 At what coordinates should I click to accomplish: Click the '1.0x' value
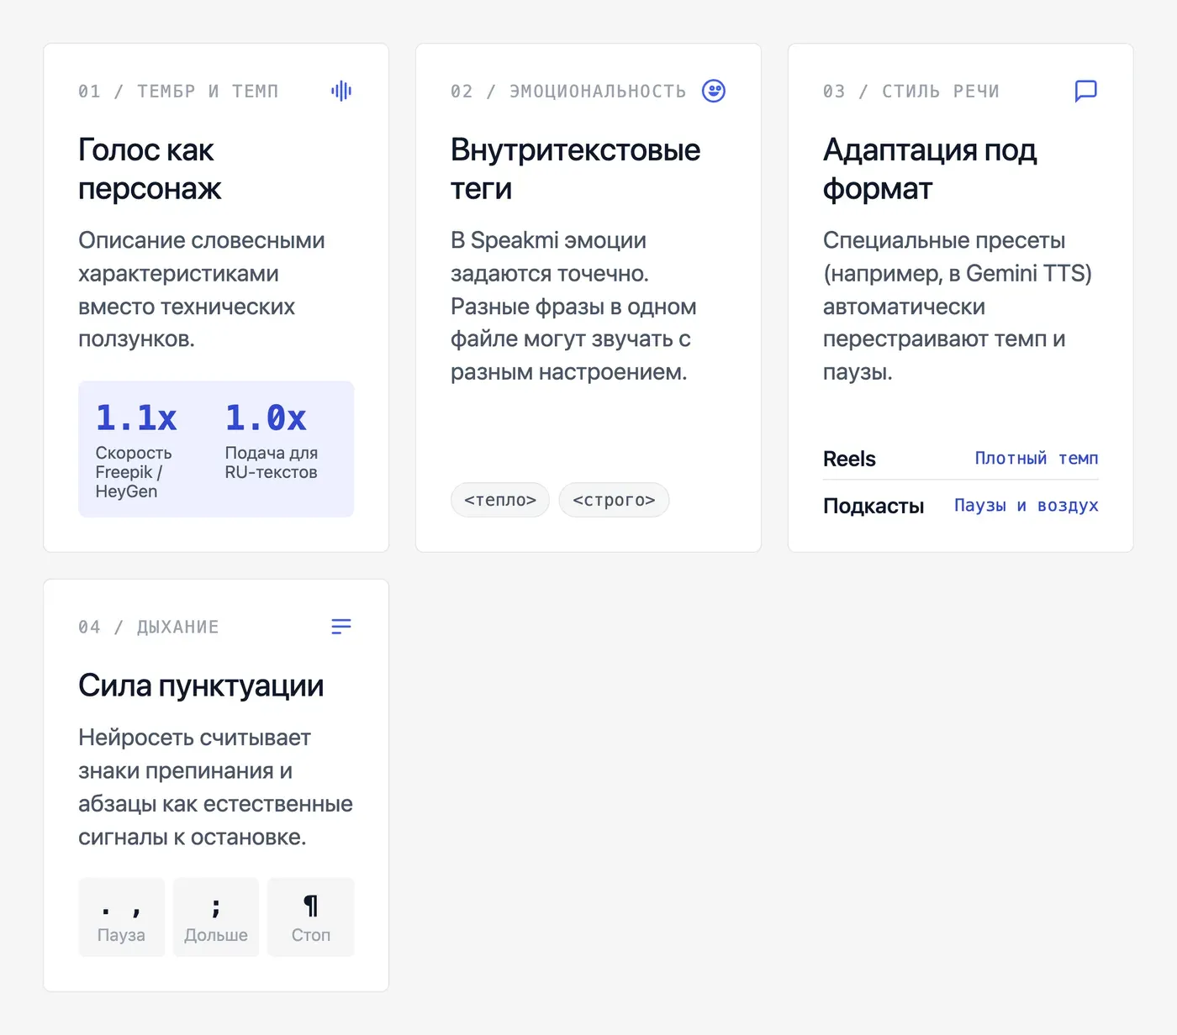click(266, 418)
